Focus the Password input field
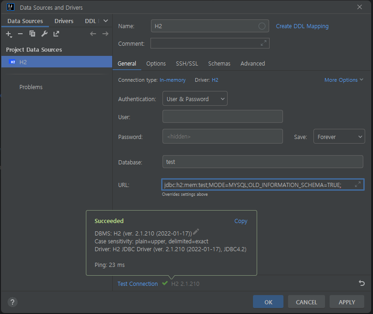The height and width of the screenshot is (314, 373). (x=223, y=136)
